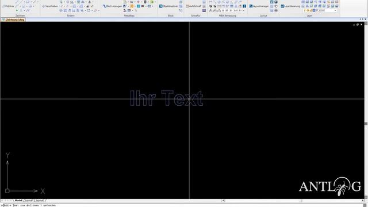Switch to the Modell tab

tap(18, 201)
